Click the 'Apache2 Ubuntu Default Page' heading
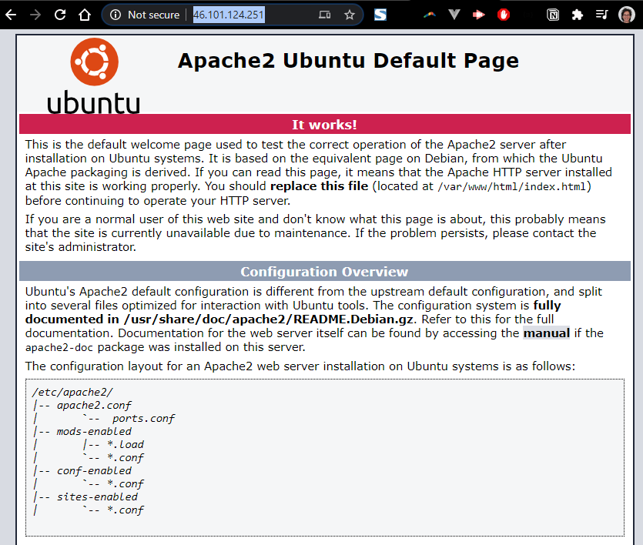Viewport: 643px width, 545px height. pyautogui.click(x=348, y=61)
